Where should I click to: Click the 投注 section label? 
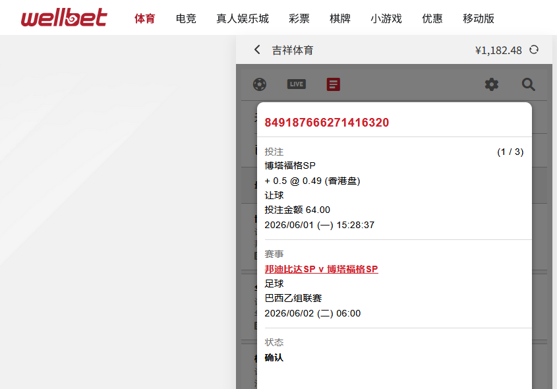pyautogui.click(x=274, y=152)
